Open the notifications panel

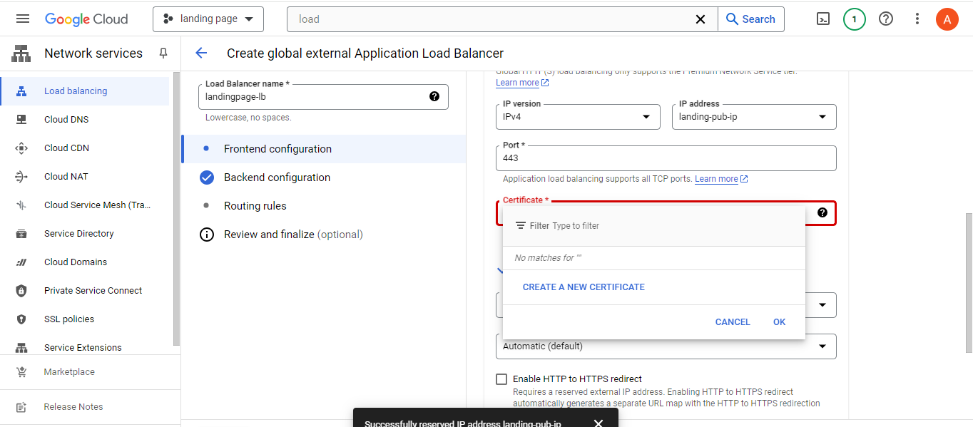(854, 19)
